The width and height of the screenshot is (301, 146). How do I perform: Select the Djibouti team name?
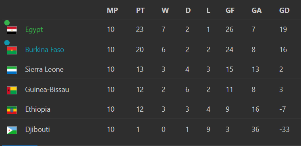[x=37, y=129]
